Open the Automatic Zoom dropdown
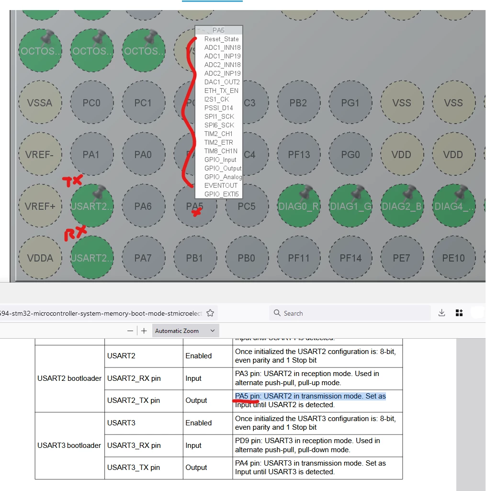 pos(186,331)
